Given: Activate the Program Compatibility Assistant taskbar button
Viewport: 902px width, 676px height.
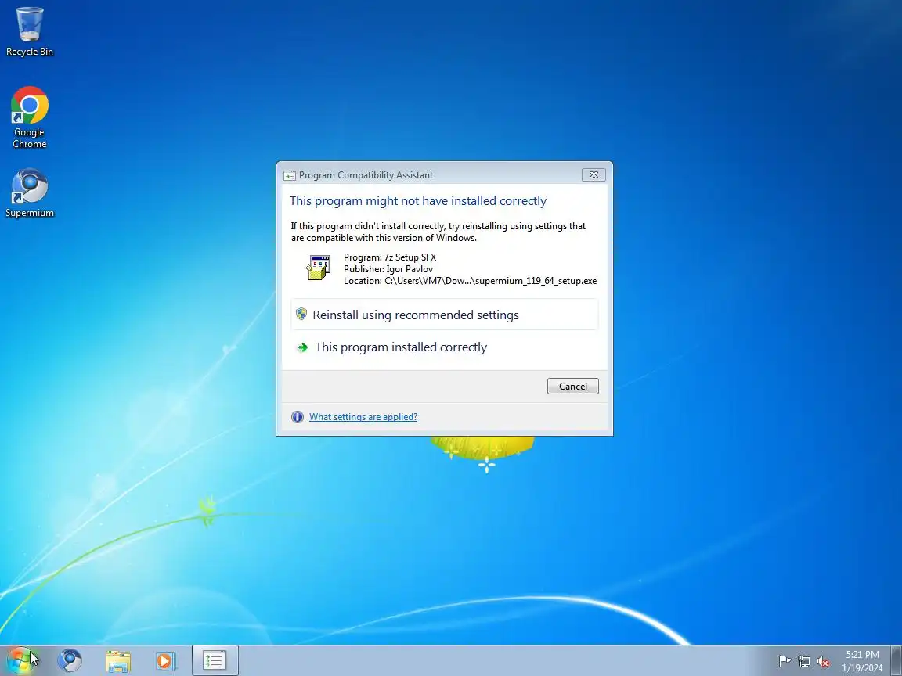Looking at the screenshot, I should point(215,660).
